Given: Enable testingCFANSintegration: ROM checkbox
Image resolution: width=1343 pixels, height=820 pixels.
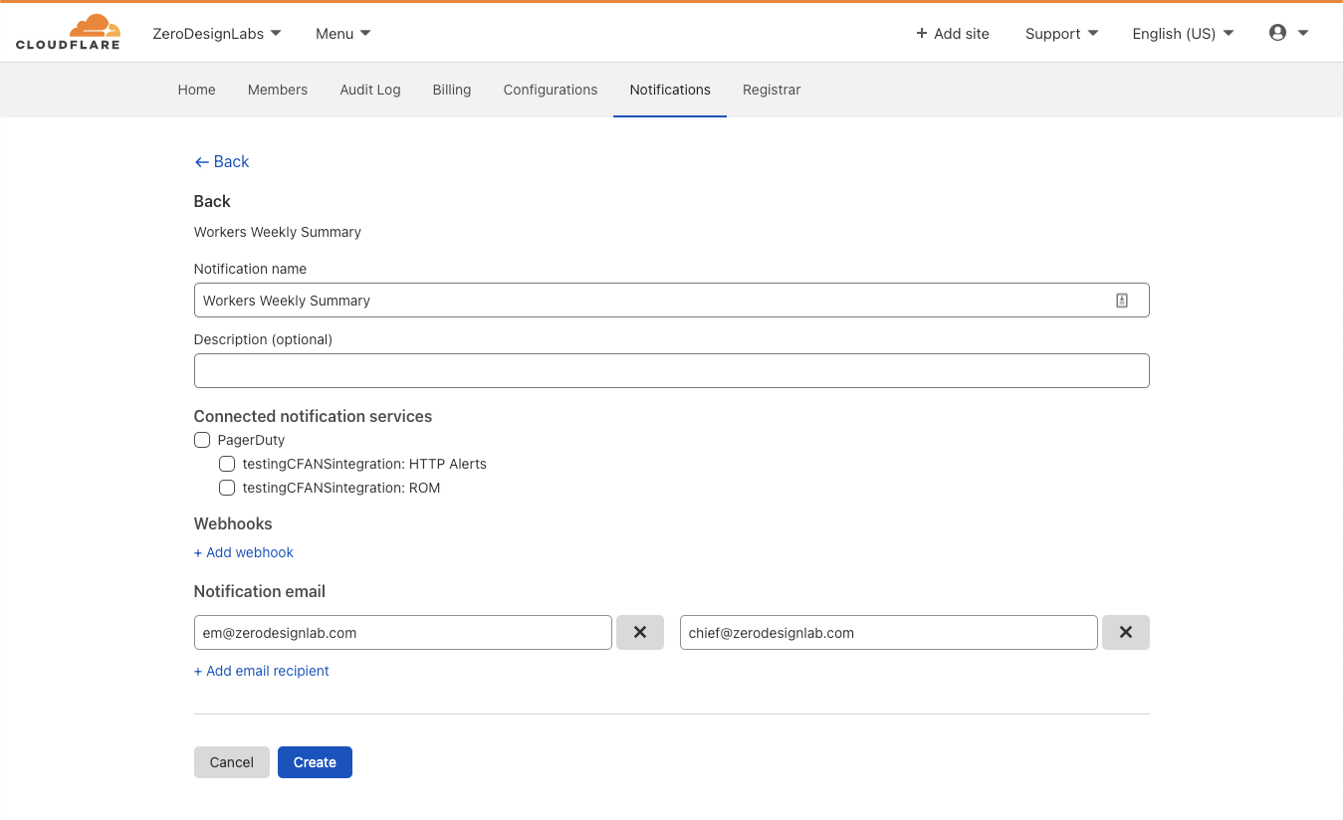Looking at the screenshot, I should click(227, 488).
